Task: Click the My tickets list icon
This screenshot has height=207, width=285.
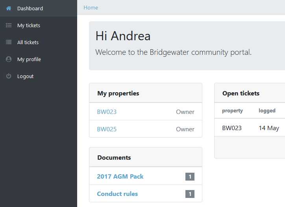Action: pos(9,25)
